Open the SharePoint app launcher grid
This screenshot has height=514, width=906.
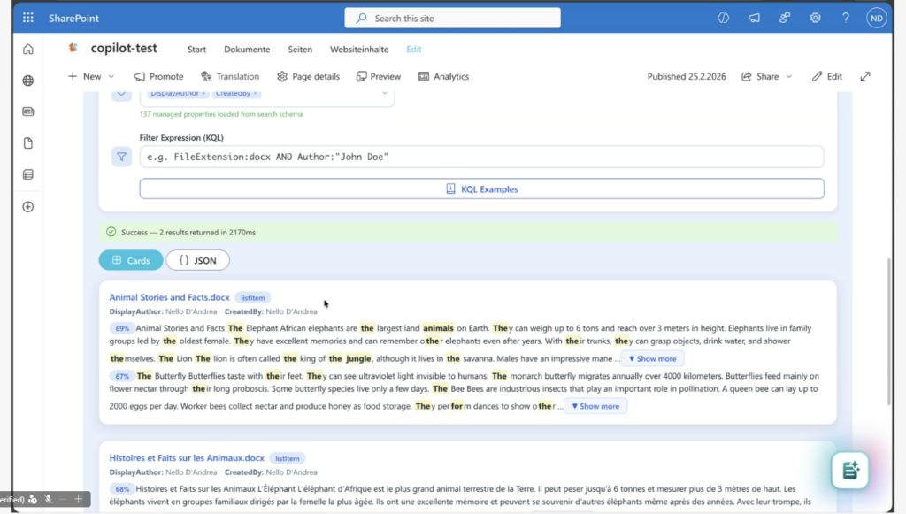tap(27, 18)
